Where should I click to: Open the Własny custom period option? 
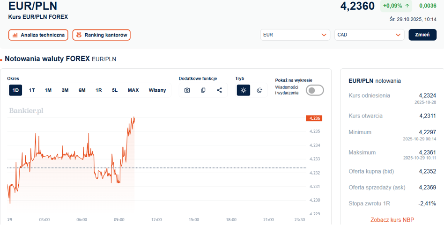157,90
